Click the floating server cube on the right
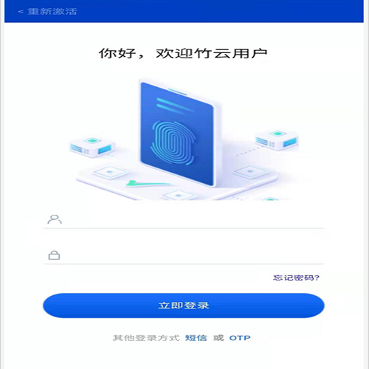 click(277, 140)
